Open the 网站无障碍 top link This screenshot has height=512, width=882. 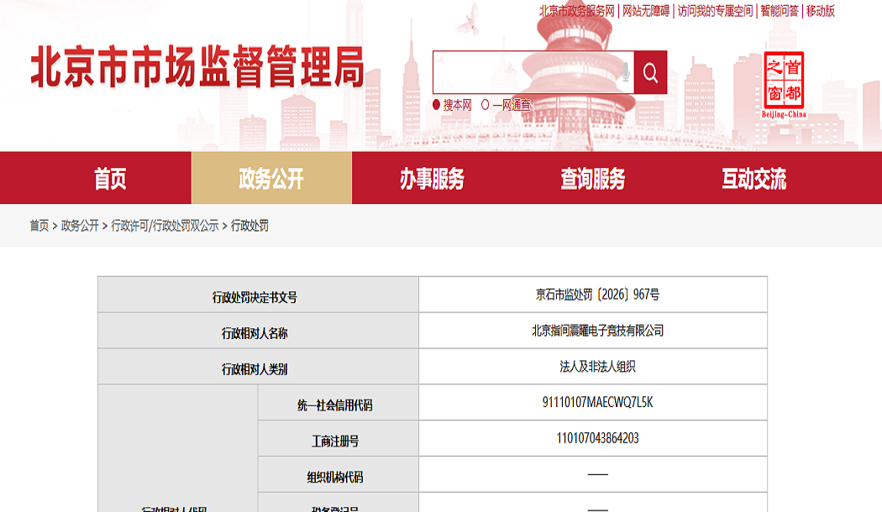click(646, 11)
